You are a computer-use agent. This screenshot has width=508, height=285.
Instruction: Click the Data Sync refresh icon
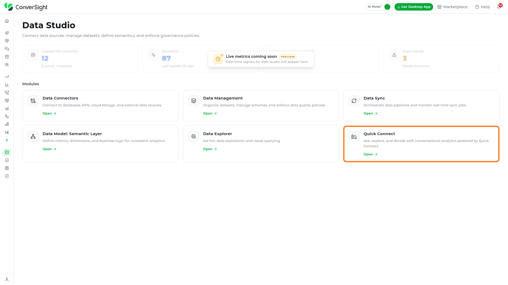tap(354, 101)
